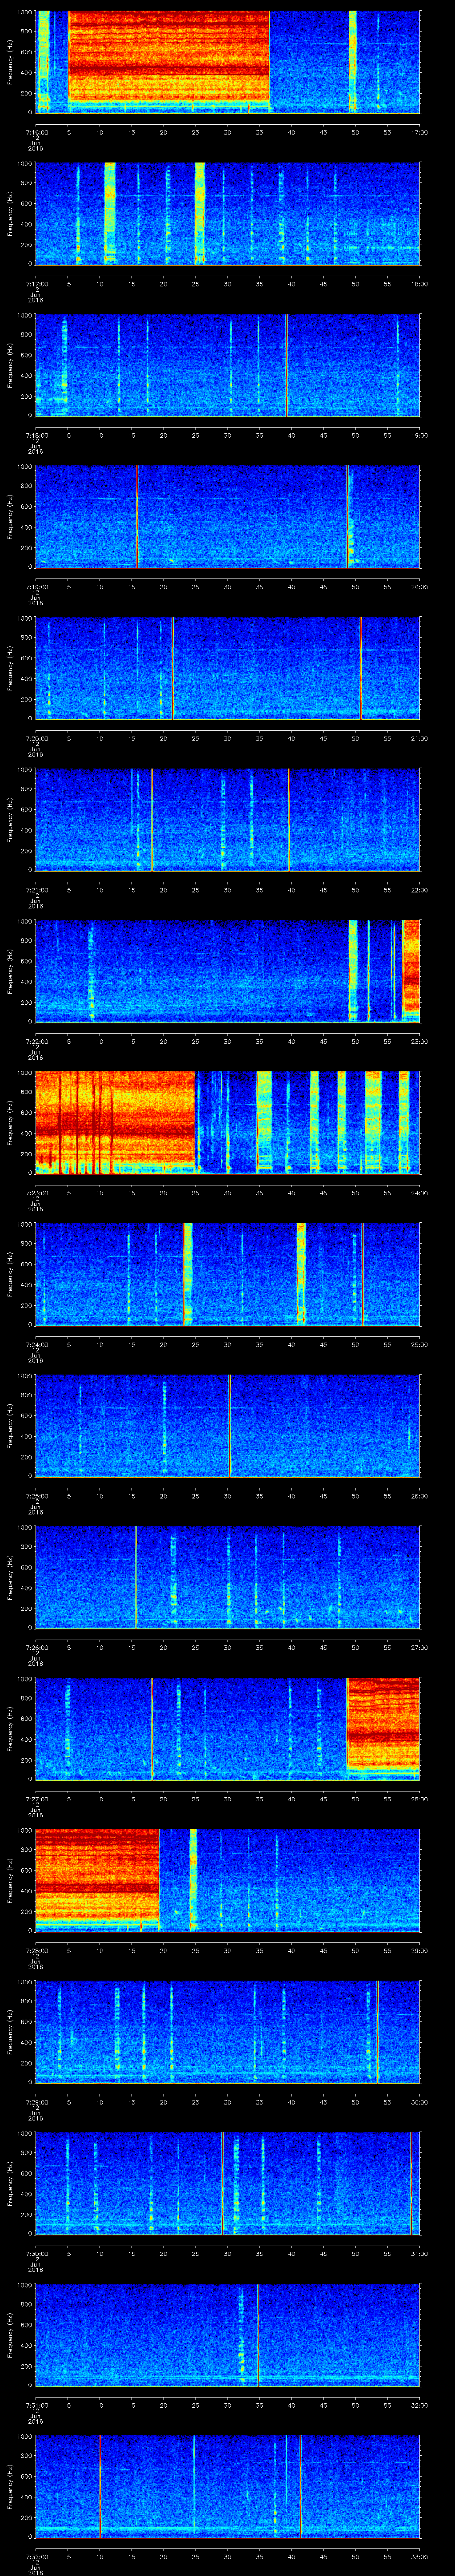Select the vertical line near 39 s in the 7:21:00 panel
This screenshot has width=455, height=2576.
click(289, 820)
